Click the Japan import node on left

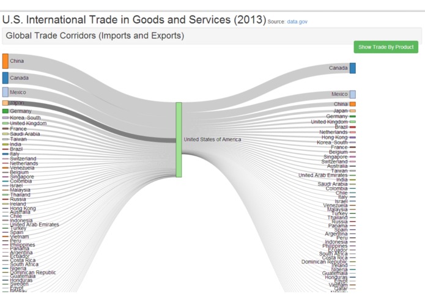coord(6,103)
